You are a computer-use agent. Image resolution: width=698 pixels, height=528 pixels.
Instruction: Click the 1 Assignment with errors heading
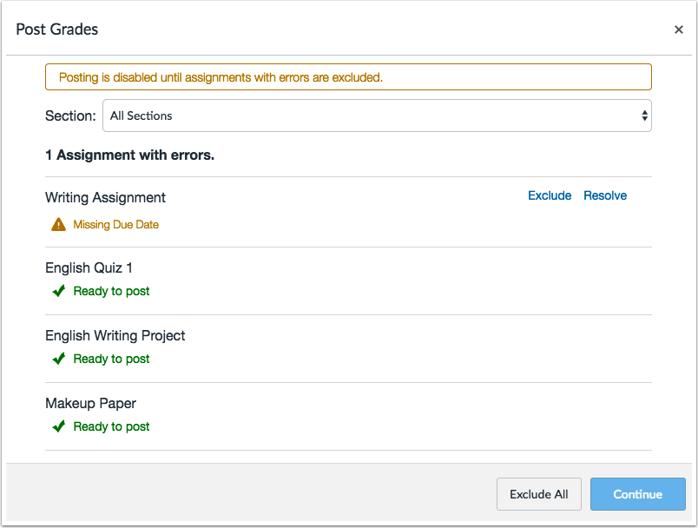pyautogui.click(x=129, y=155)
